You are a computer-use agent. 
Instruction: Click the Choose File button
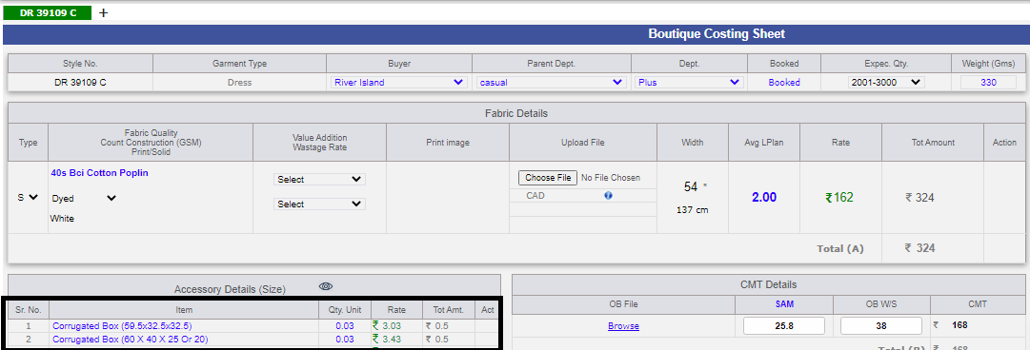pos(548,178)
